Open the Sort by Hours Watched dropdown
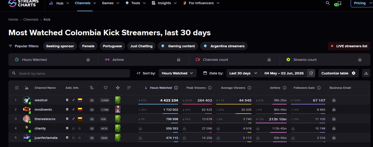The height and width of the screenshot is (147, 373). click(177, 73)
